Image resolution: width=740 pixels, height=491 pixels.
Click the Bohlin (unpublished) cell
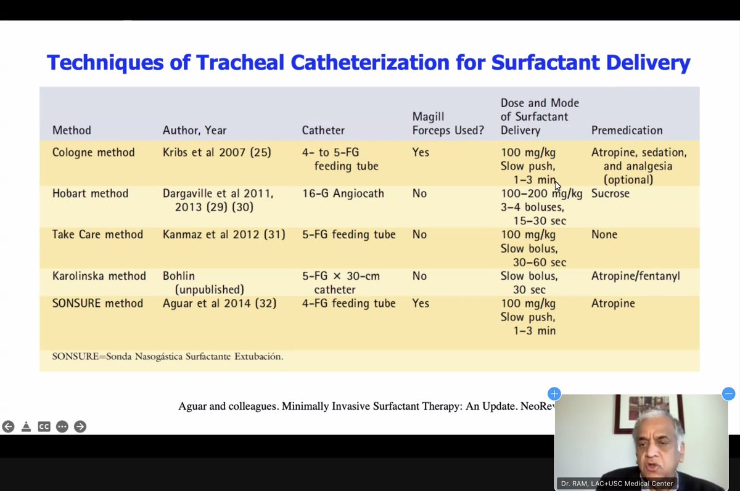coord(203,283)
